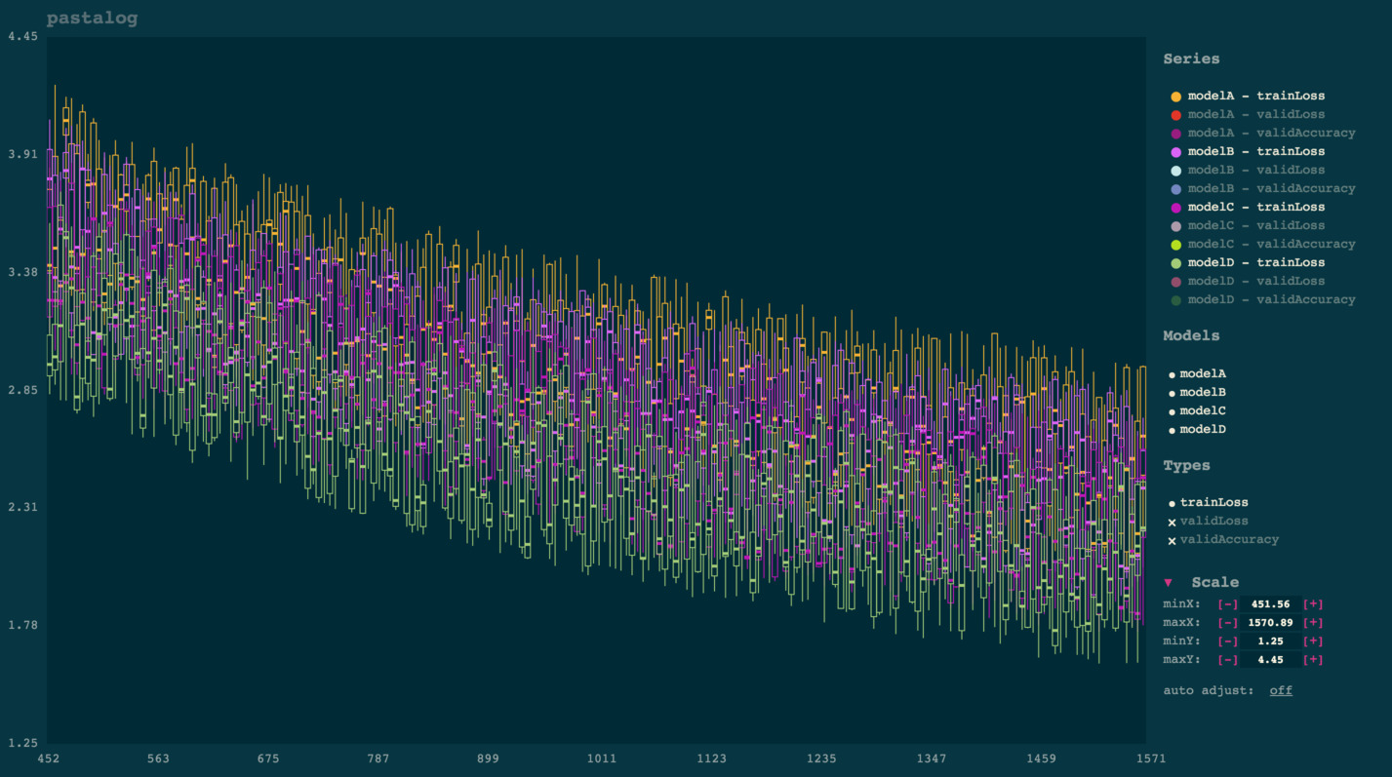The height and width of the screenshot is (777, 1392).
Task: Turn on auto adjust via off link
Action: 1280,690
